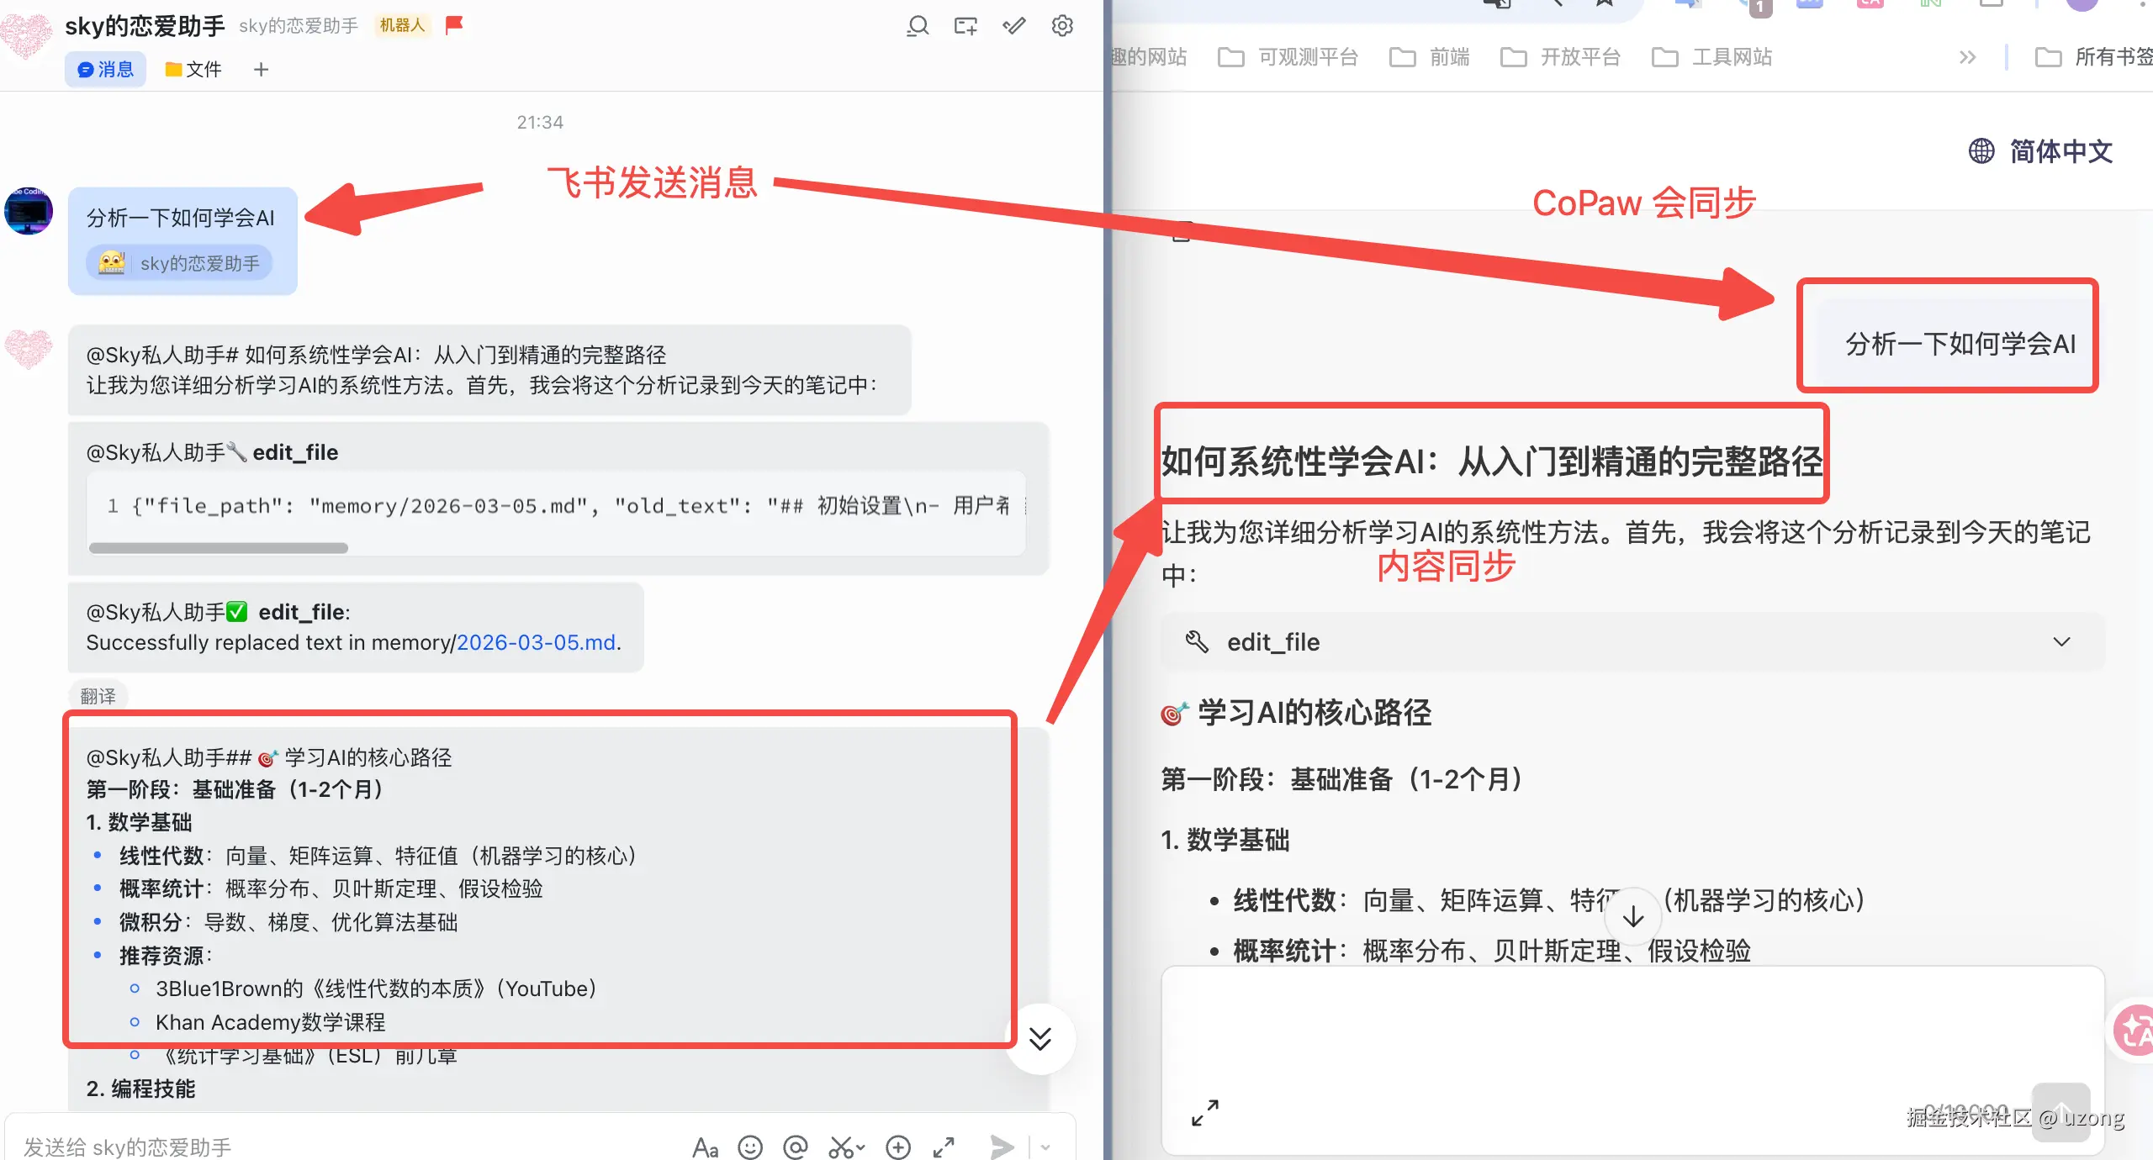Switch to the 文件 tab

(194, 69)
